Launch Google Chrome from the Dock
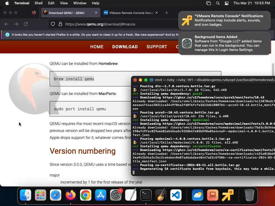 (86, 195)
